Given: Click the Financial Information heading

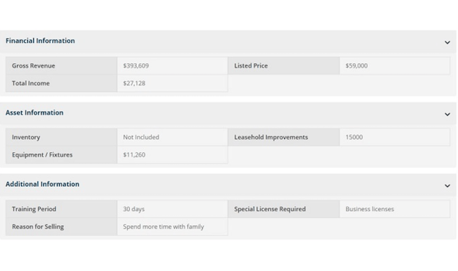Looking at the screenshot, I should click(40, 41).
